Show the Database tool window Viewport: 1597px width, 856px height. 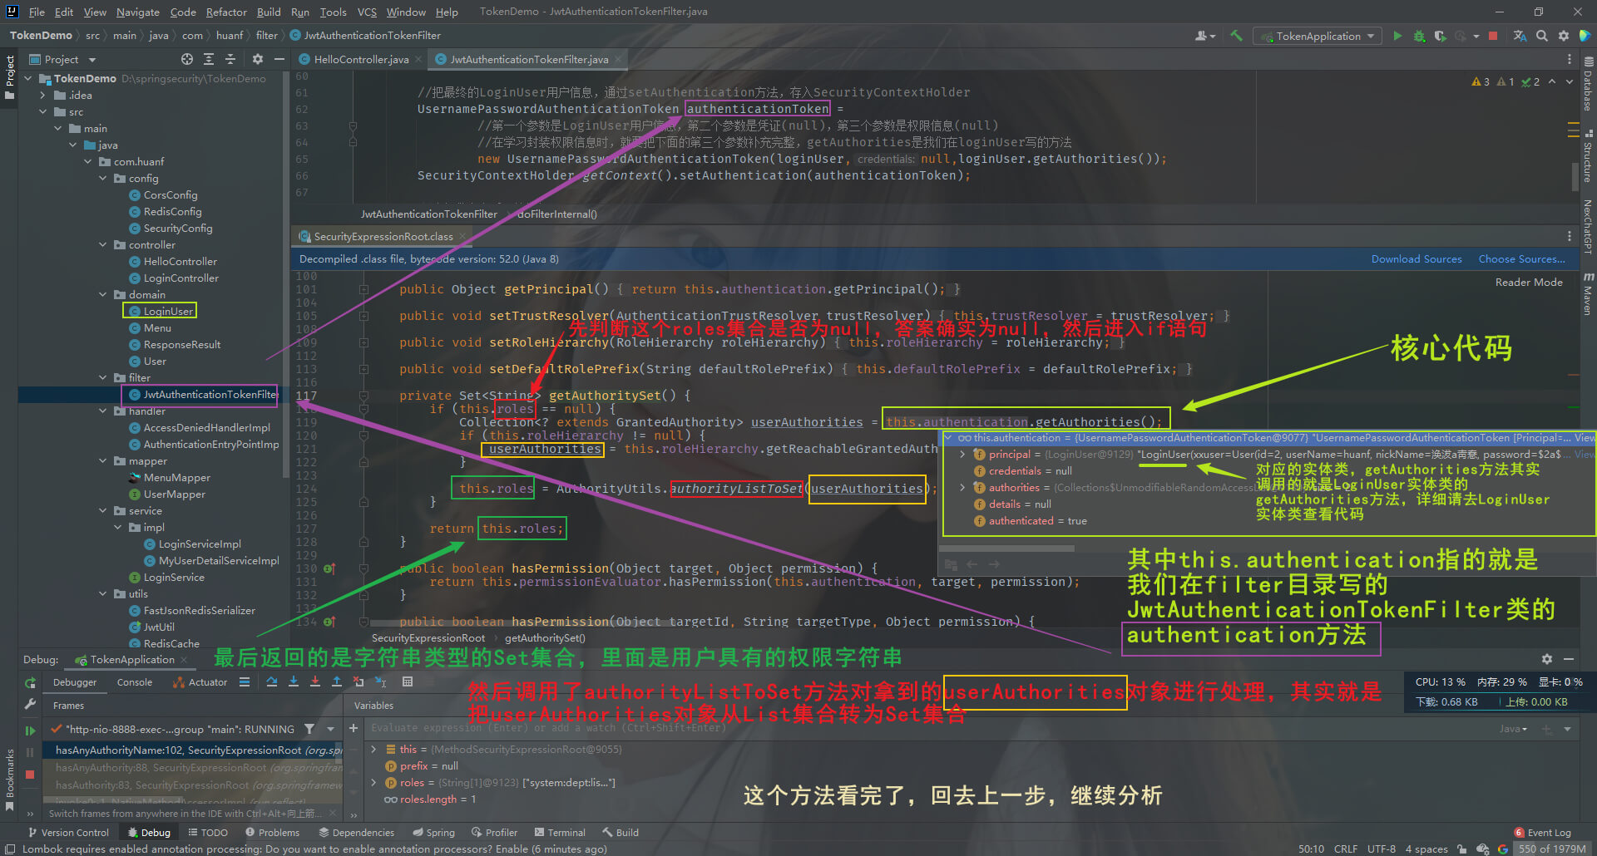click(1588, 85)
